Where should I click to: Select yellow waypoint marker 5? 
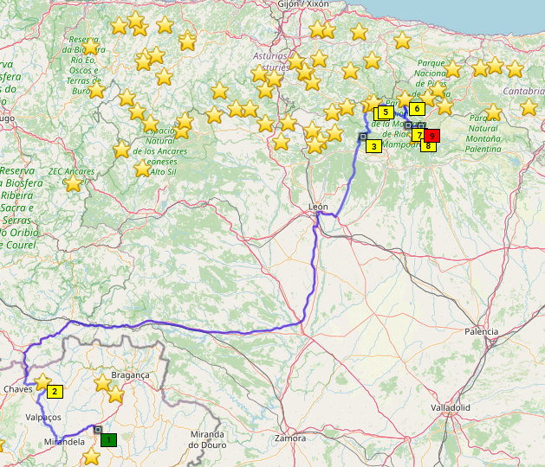coord(385,112)
